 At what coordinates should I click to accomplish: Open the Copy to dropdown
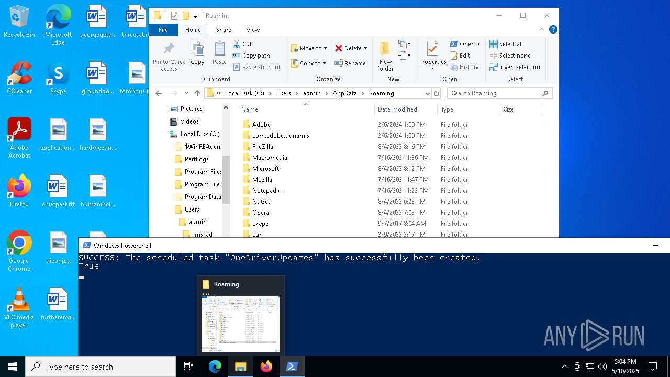(x=309, y=63)
